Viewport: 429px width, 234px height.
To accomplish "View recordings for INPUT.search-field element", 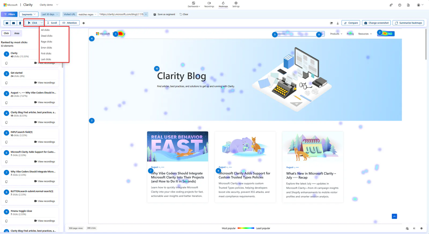I will [x=45, y=142].
